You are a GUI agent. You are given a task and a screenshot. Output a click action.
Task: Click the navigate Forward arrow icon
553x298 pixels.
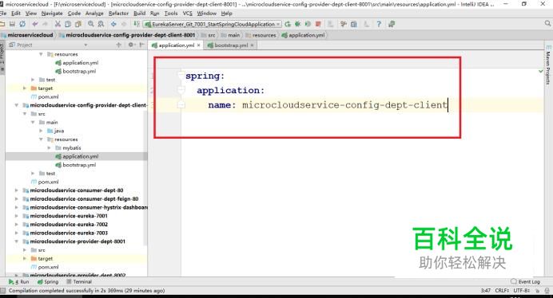coord(124,24)
